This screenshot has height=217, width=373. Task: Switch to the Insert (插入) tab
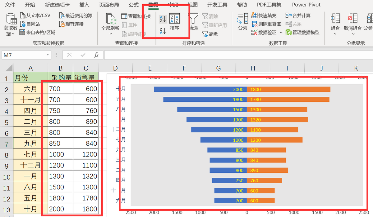click(84, 5)
